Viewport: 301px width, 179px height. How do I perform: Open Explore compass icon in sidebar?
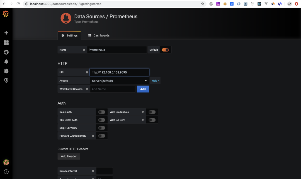tap(6, 52)
